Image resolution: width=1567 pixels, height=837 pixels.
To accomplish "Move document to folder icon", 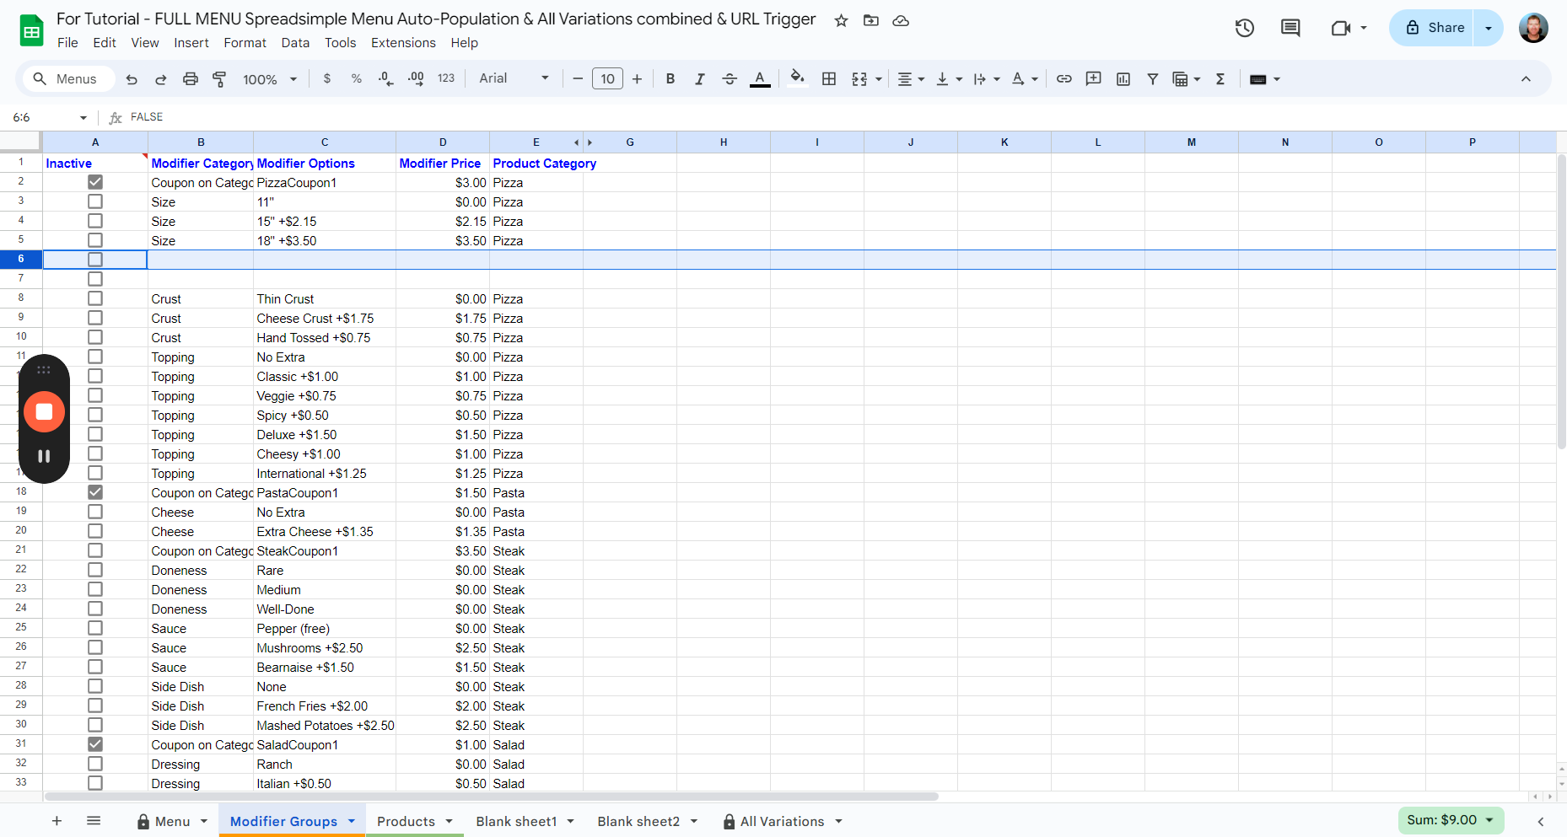I will pyautogui.click(x=871, y=20).
